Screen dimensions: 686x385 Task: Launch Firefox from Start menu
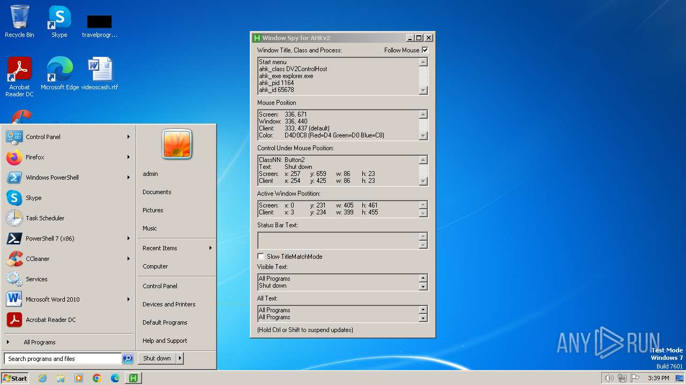69,157
